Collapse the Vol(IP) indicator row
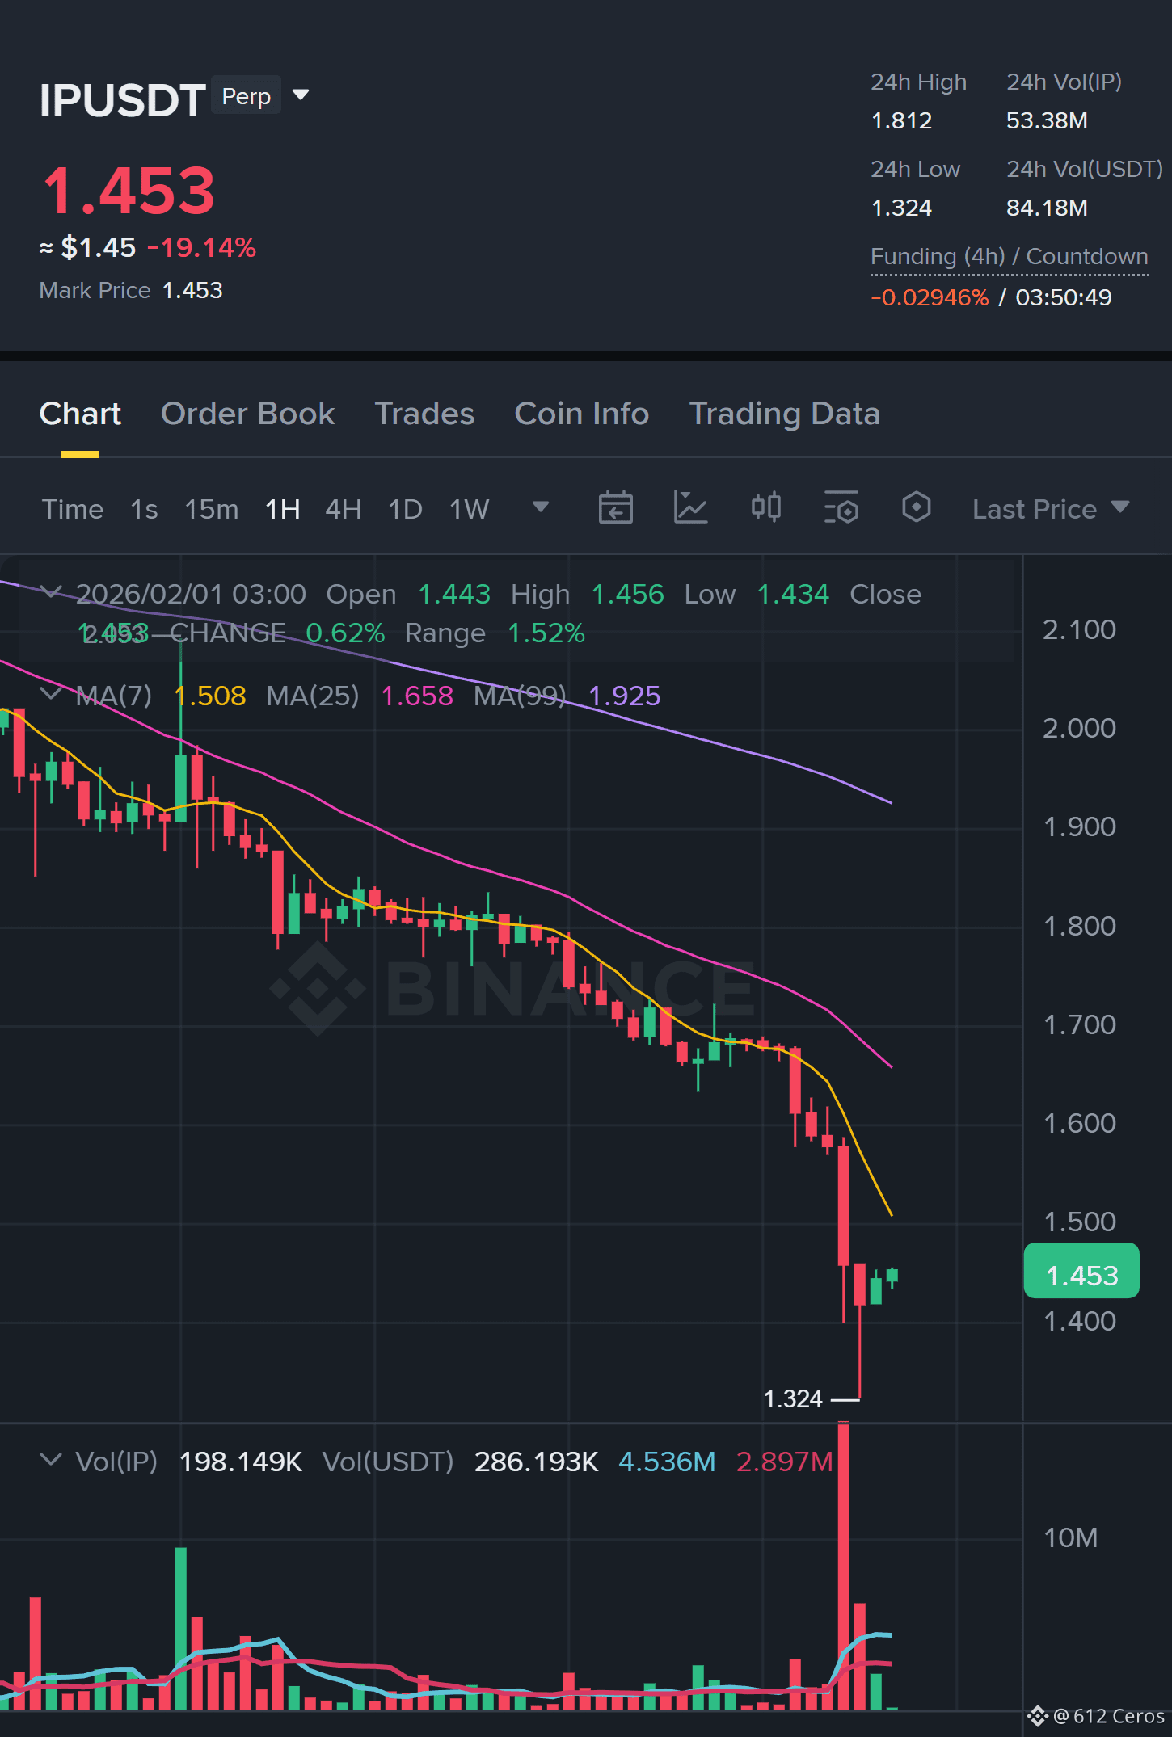This screenshot has width=1172, height=1737. tap(50, 1460)
